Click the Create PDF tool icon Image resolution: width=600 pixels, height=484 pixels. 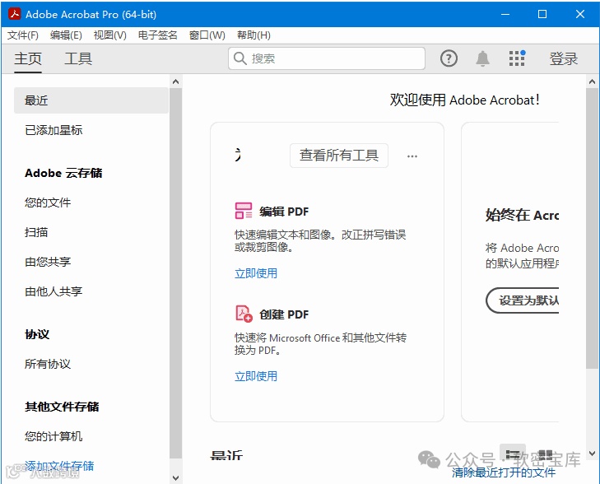pyautogui.click(x=244, y=314)
